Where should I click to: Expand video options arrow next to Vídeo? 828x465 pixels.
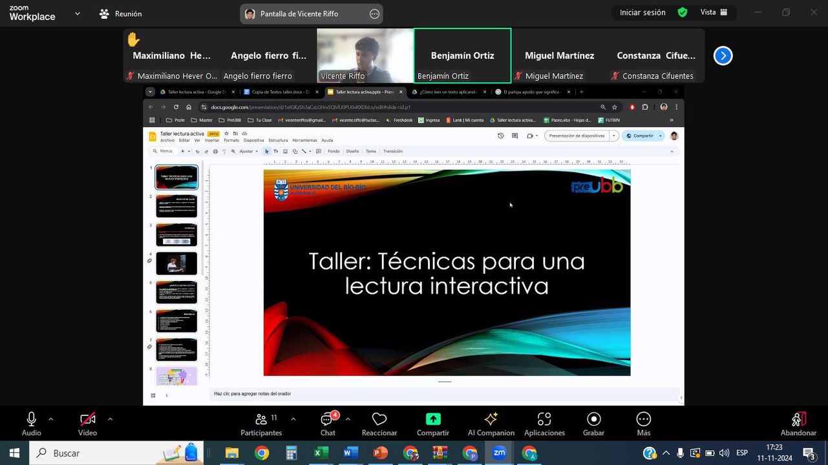coord(110,419)
